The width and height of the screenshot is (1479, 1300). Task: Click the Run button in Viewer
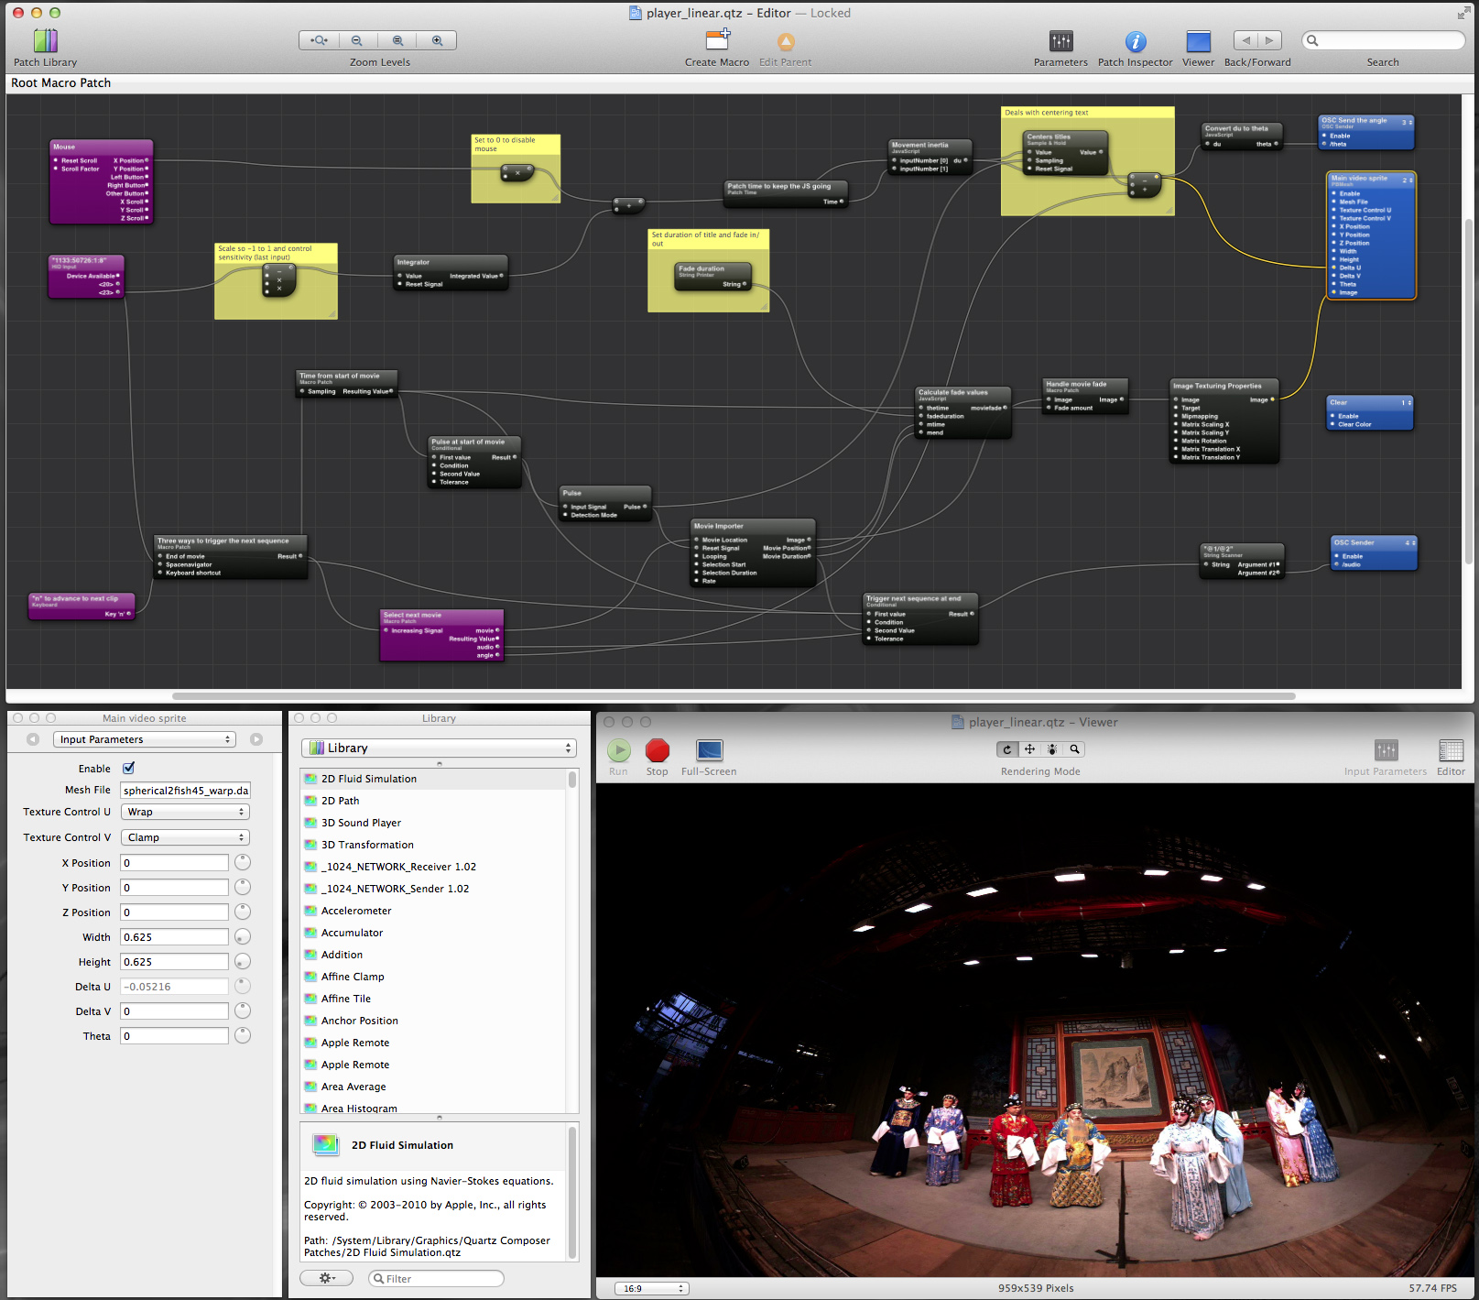[x=619, y=751]
